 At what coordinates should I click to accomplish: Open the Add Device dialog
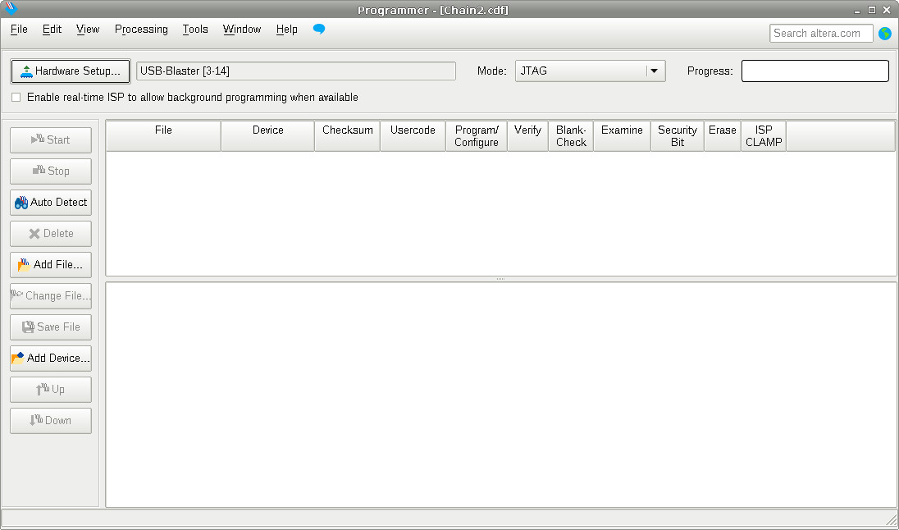51,358
